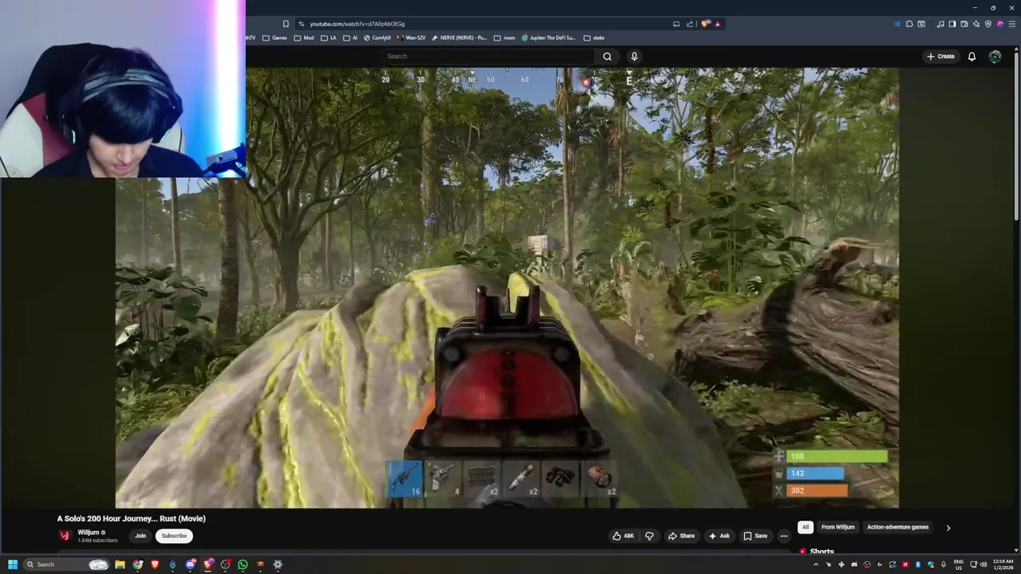The width and height of the screenshot is (1021, 574).
Task: Join the Willjum channel membership
Action: 140,536
